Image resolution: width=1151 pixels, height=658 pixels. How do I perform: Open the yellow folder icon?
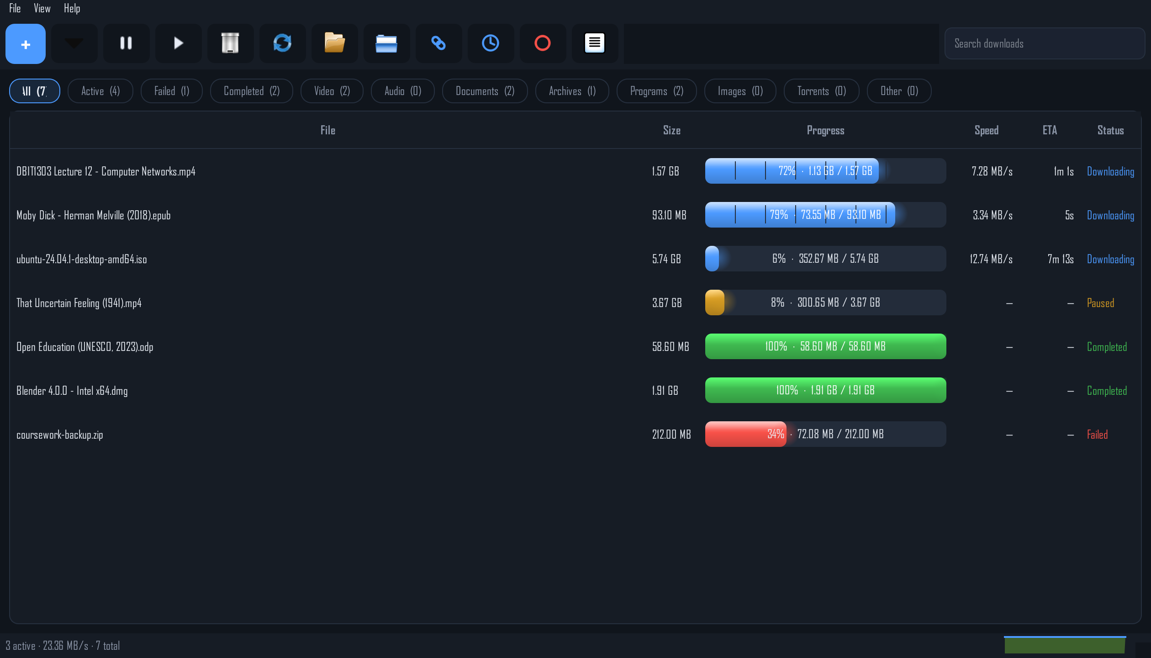pos(334,44)
